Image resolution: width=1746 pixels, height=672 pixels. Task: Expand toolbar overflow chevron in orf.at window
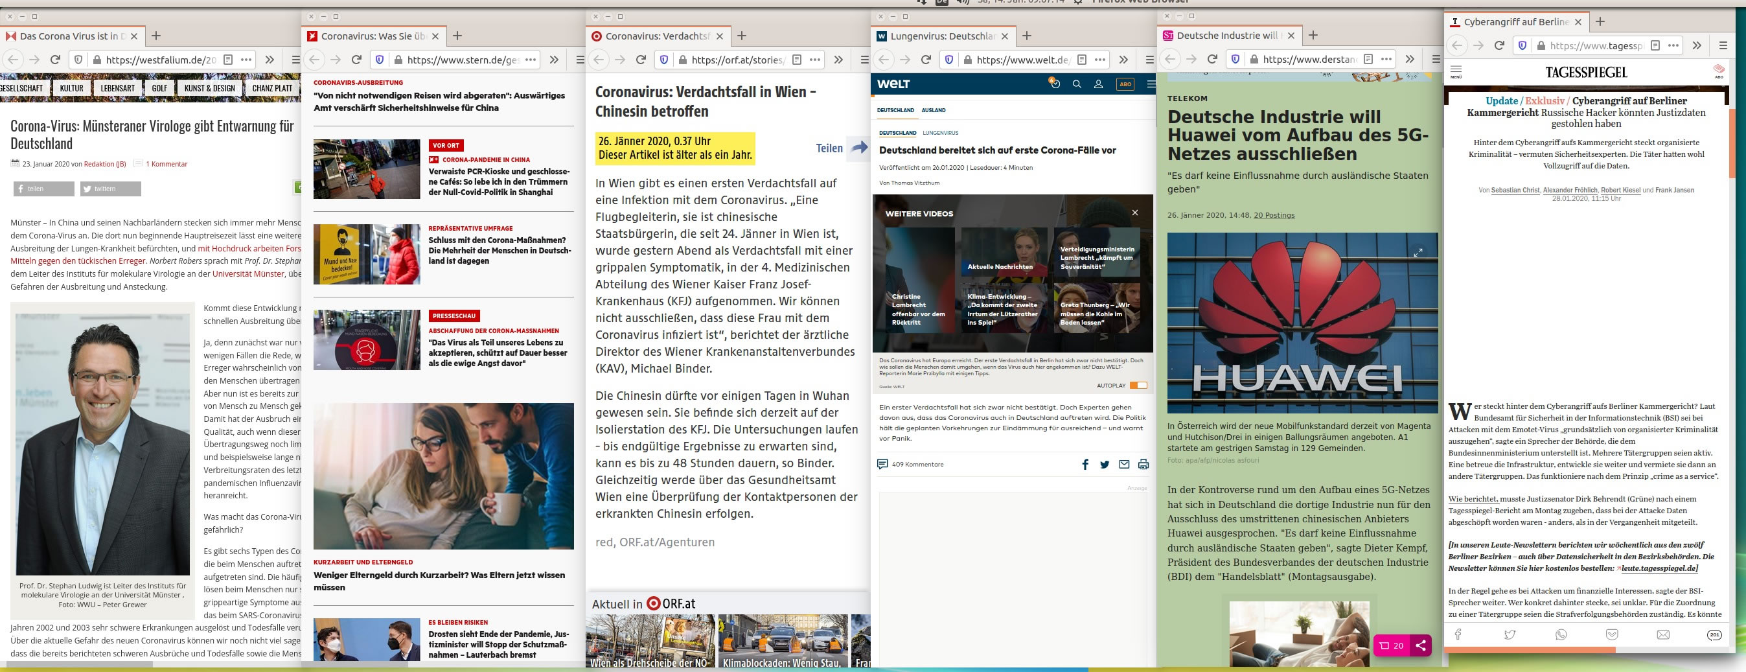pos(838,60)
